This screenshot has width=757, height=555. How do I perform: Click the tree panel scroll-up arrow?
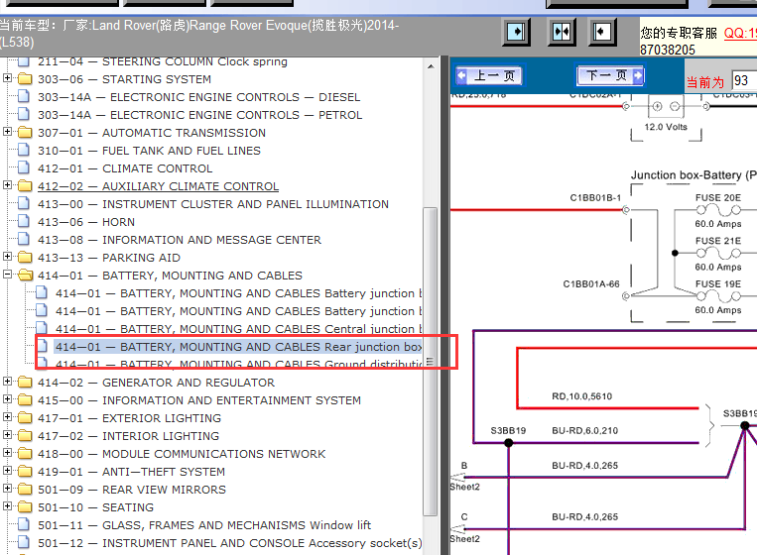pyautogui.click(x=431, y=66)
